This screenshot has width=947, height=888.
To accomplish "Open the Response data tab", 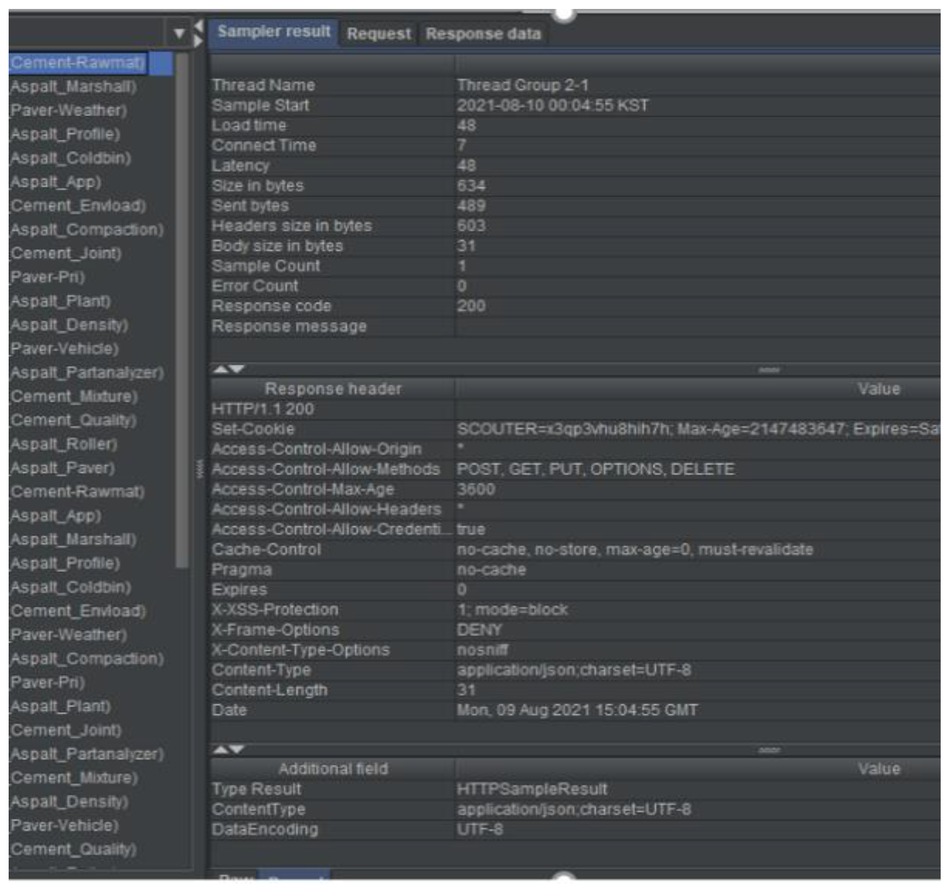I will click(x=483, y=34).
